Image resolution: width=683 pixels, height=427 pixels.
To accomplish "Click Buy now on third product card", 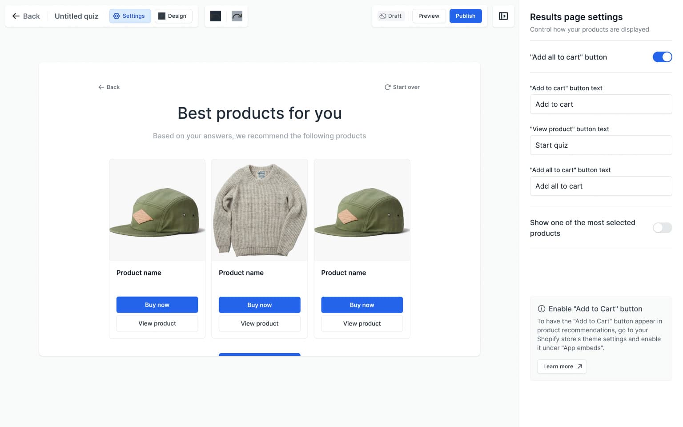I will 362,305.
